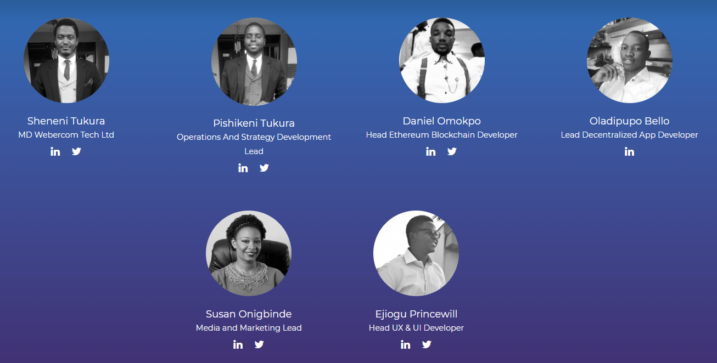
Task: Open Daniel Omokpo's LinkedIn icon
Action: [x=431, y=151]
